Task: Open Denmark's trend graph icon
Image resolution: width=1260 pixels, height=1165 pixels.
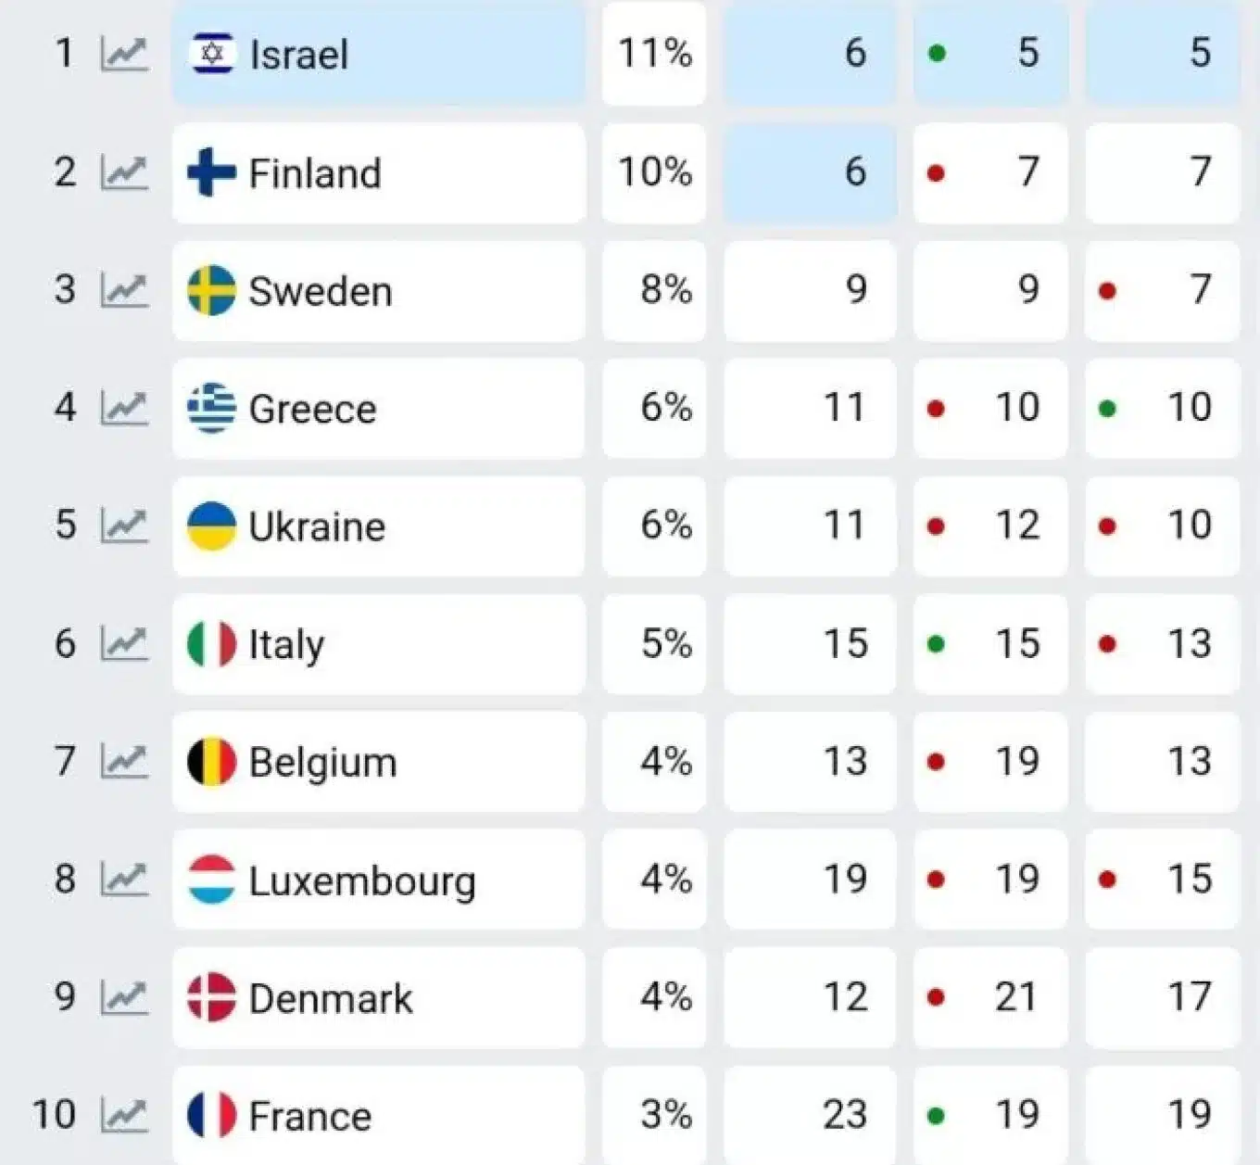Action: coord(124,996)
